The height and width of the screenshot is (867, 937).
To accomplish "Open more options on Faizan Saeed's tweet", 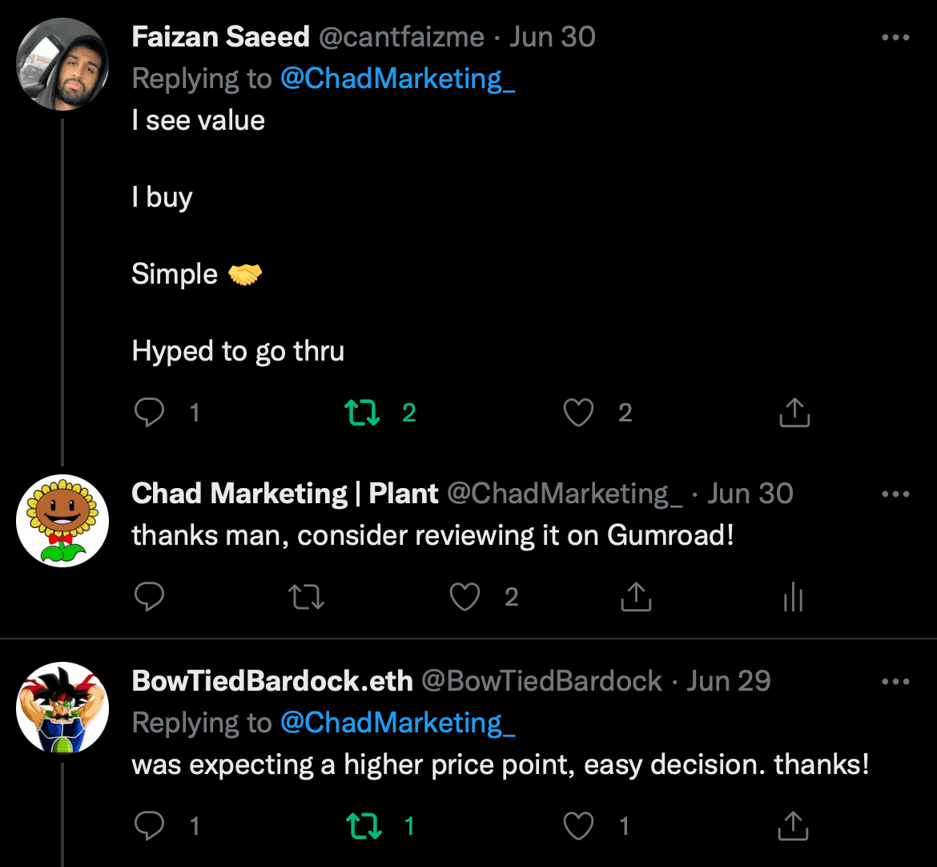I will [895, 38].
